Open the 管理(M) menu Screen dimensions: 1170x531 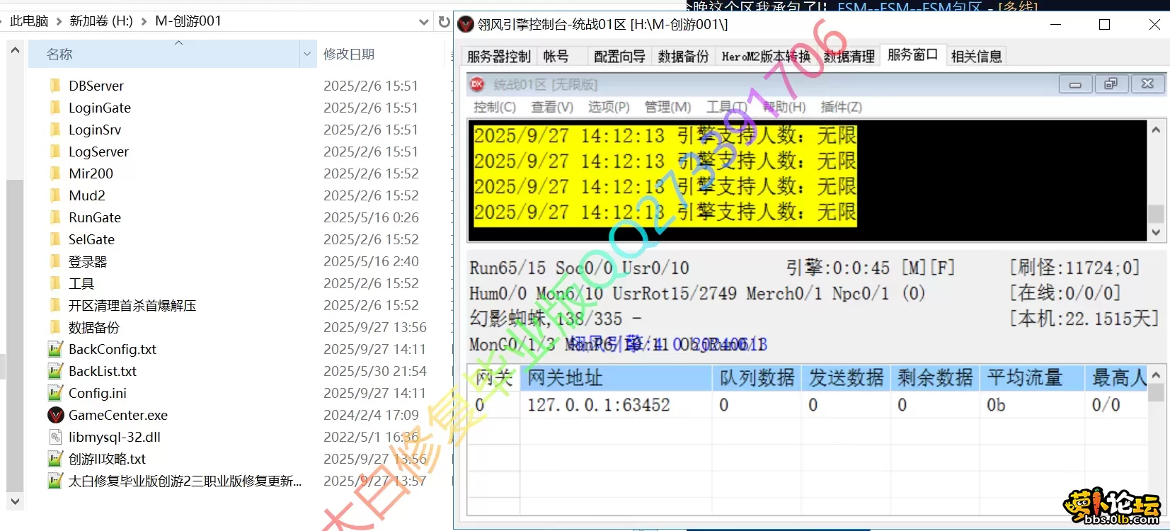tap(667, 107)
